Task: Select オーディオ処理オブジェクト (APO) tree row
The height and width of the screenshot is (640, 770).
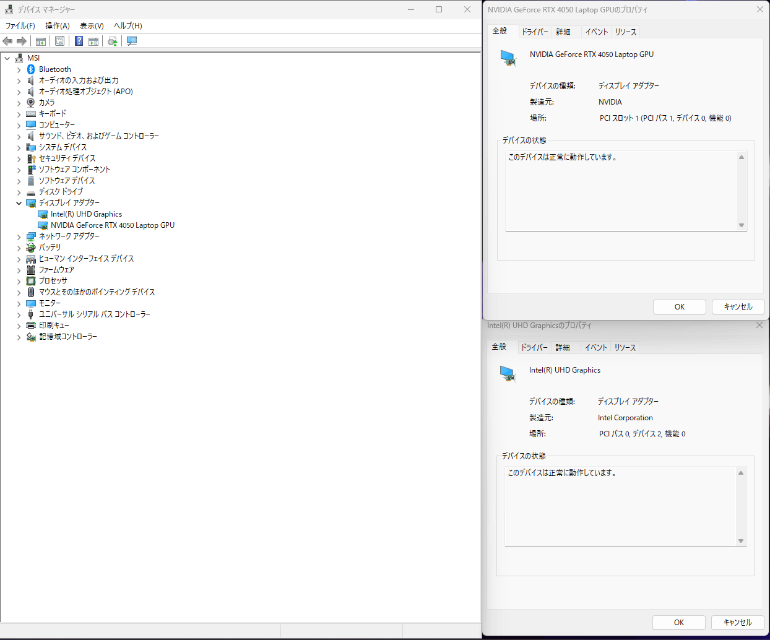Action: click(x=86, y=92)
